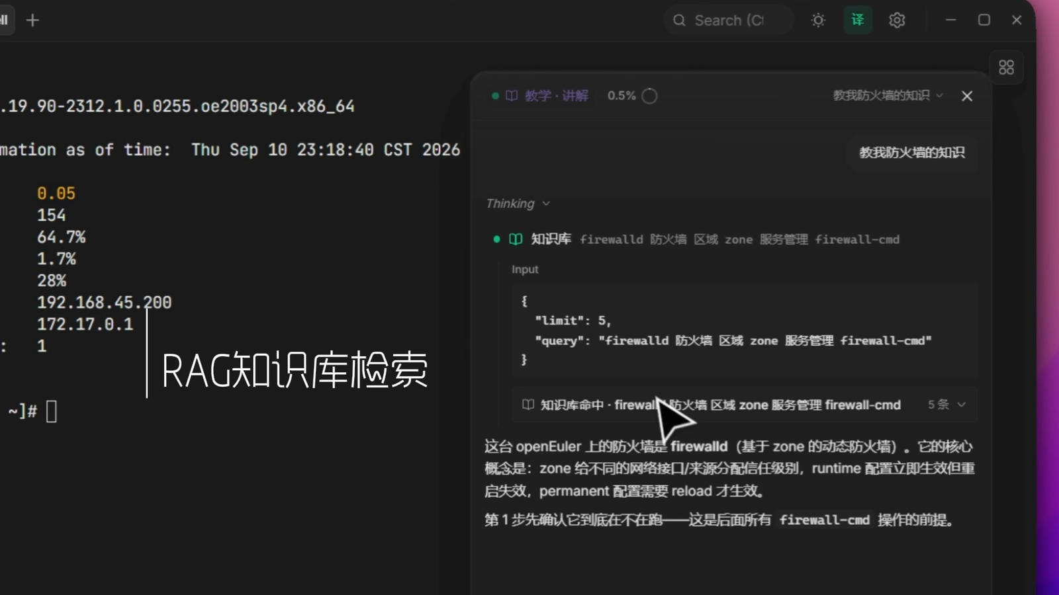The image size is (1059, 595).
Task: Click the "limit": 5 line in JSON
Action: (x=573, y=321)
